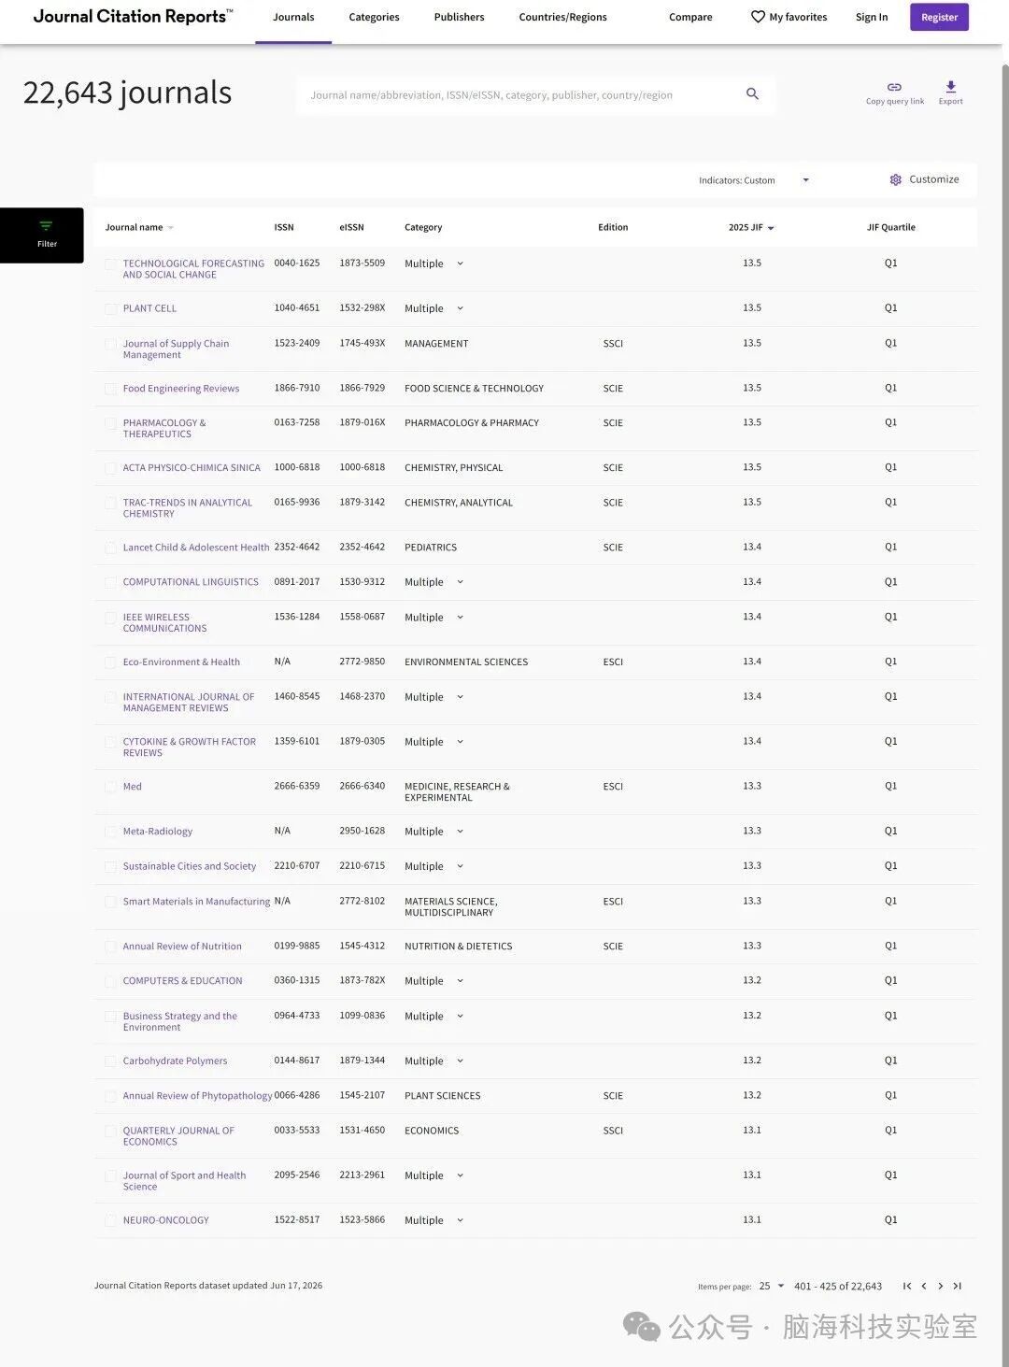This screenshot has height=1367, width=1009.
Task: Click the ISSN column header
Action: [x=284, y=227]
